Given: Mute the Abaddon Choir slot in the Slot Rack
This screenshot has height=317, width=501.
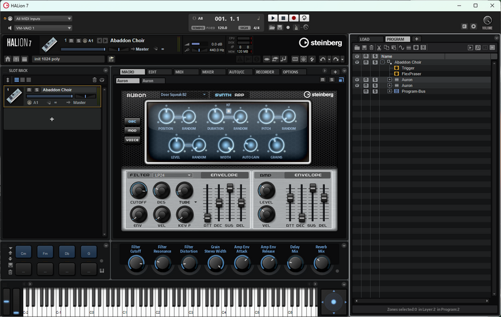Looking at the screenshot, I should point(29,90).
